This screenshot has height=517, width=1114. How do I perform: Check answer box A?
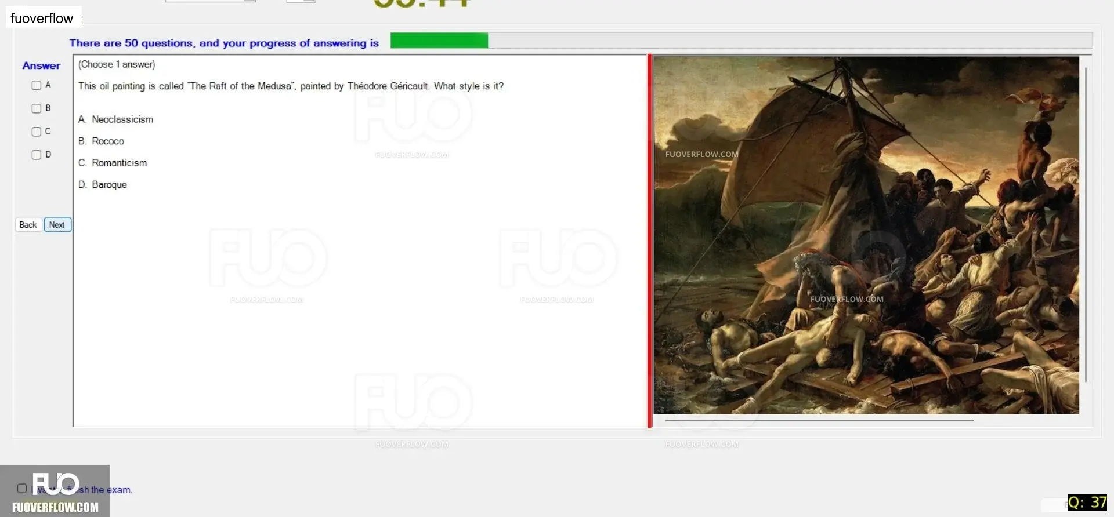click(x=37, y=85)
